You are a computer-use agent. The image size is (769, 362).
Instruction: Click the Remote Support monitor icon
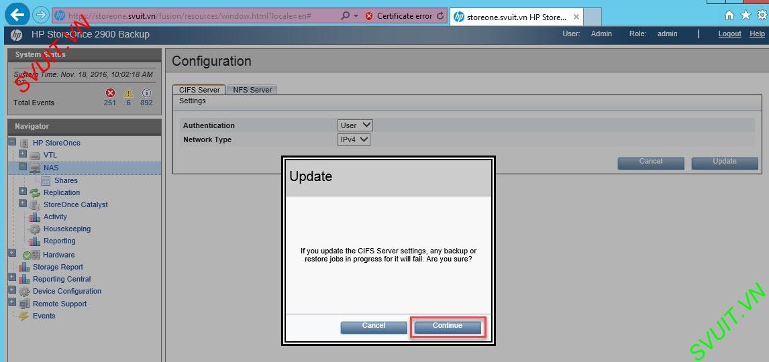(x=24, y=304)
